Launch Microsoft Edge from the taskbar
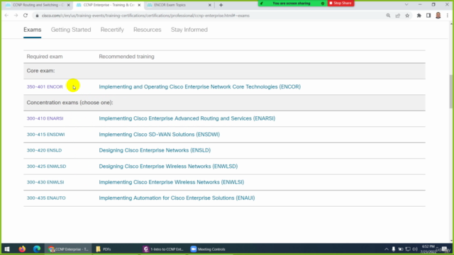The height and width of the screenshot is (255, 454). pos(37,249)
